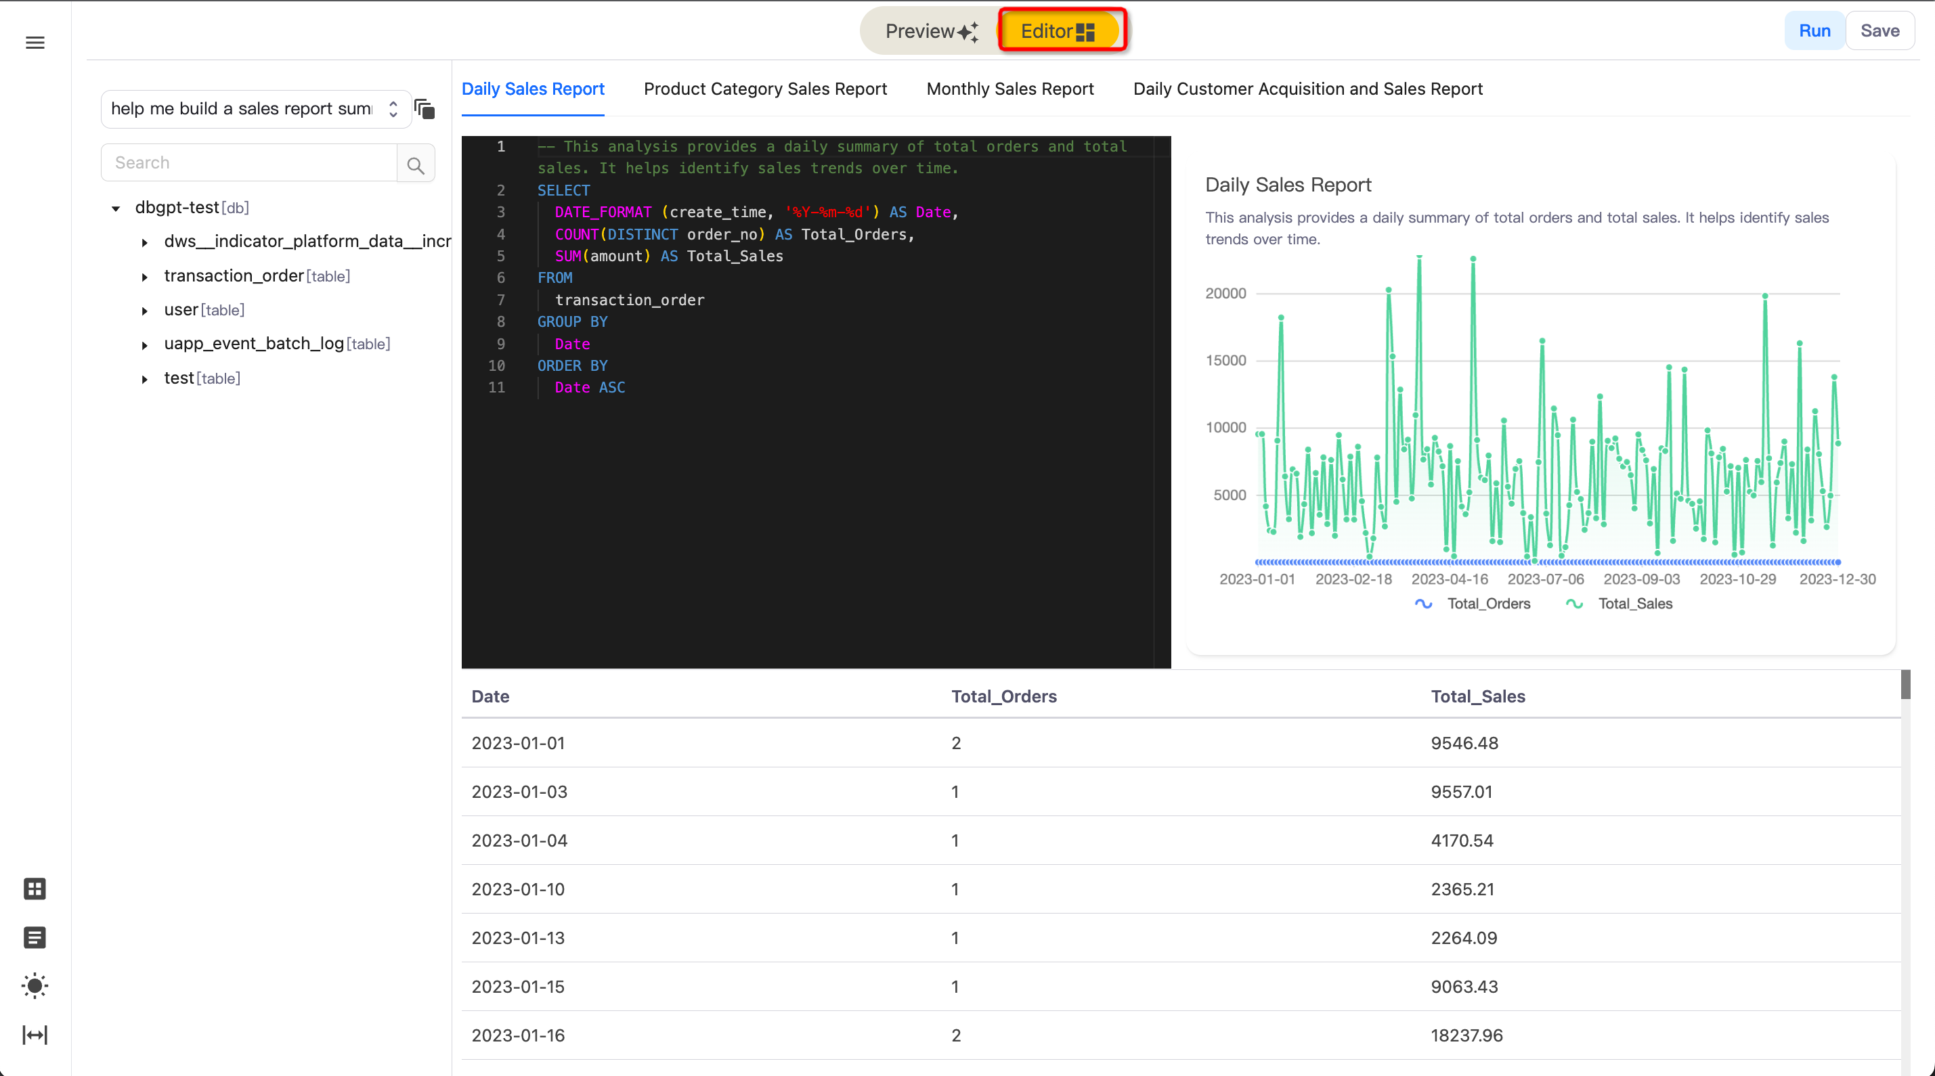Screen dimensions: 1935x1076
Task: Click the search magnifier icon
Action: point(416,164)
